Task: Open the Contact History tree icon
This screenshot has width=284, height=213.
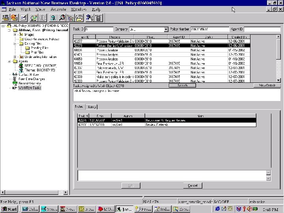Action: point(15,74)
